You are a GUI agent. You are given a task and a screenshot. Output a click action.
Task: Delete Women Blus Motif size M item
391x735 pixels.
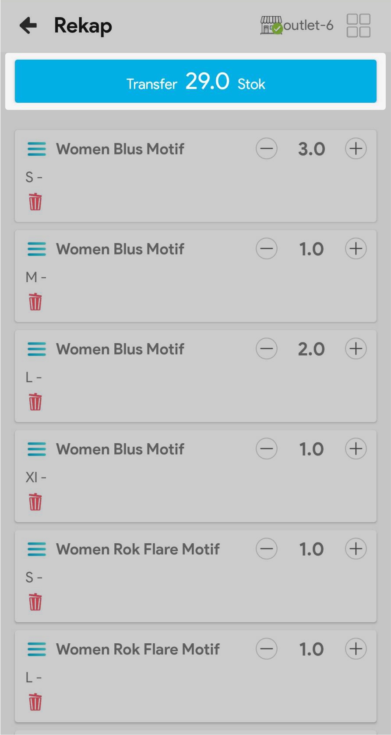pyautogui.click(x=35, y=302)
